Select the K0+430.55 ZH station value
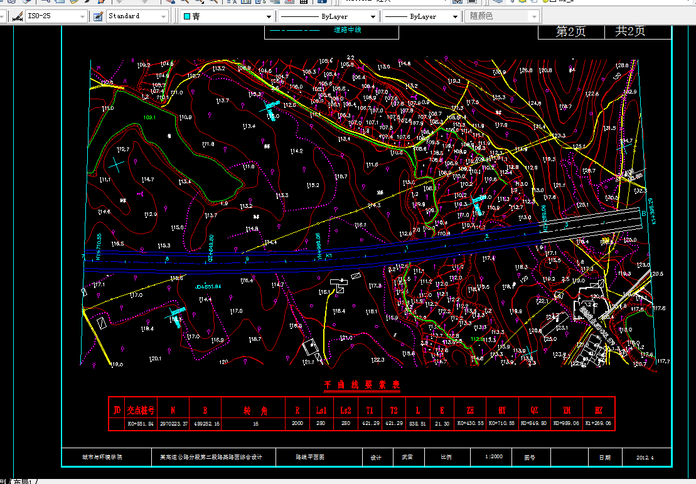The width and height of the screenshot is (696, 484). pos(471,423)
